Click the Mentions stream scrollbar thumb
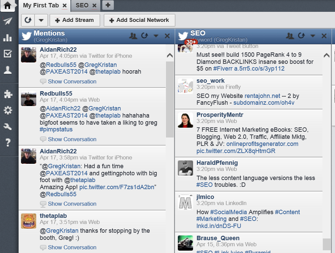Image resolution: width=335 pixels, height=253 pixels. pyautogui.click(x=170, y=99)
